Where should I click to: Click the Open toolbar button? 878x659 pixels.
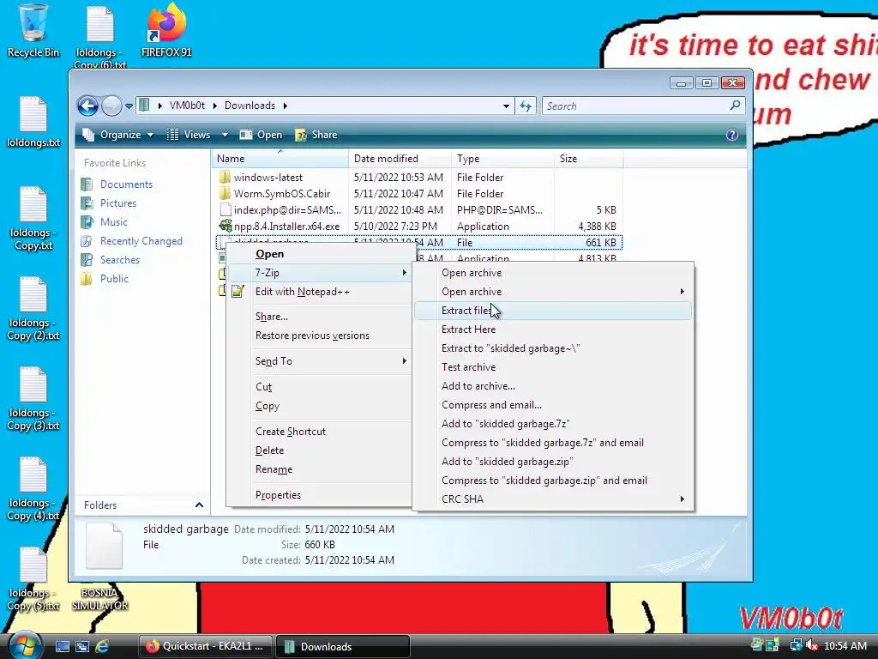pos(261,135)
